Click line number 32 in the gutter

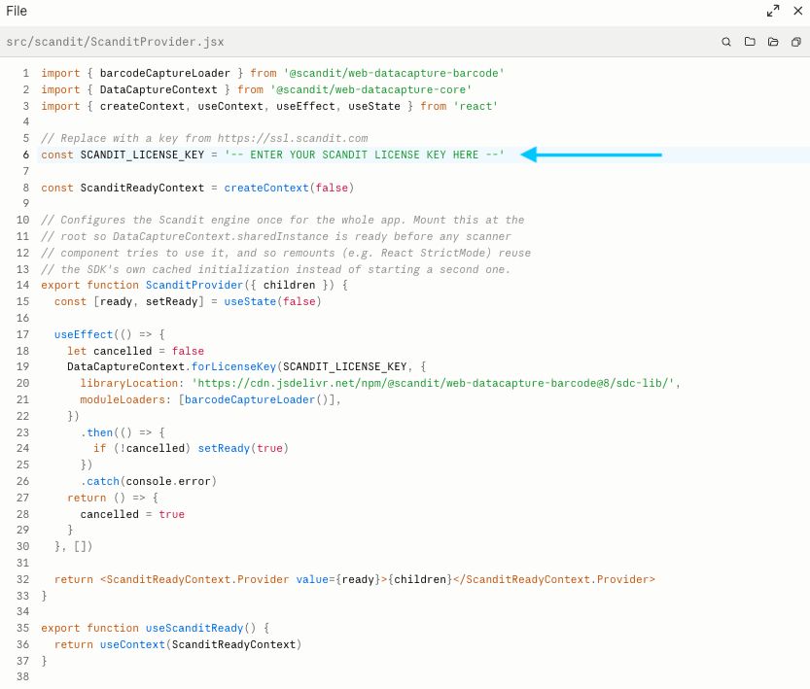(22, 579)
